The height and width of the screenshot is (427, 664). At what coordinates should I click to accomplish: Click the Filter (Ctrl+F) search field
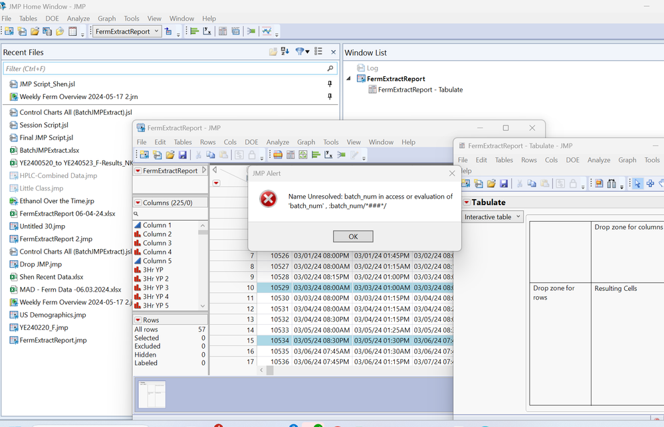click(165, 68)
